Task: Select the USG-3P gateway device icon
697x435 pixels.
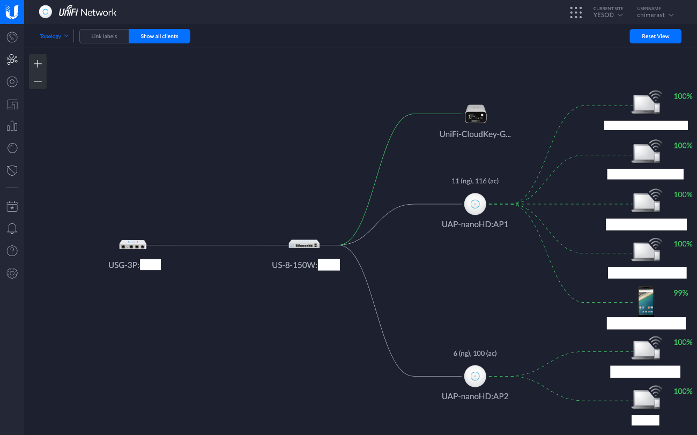Action: [132, 245]
